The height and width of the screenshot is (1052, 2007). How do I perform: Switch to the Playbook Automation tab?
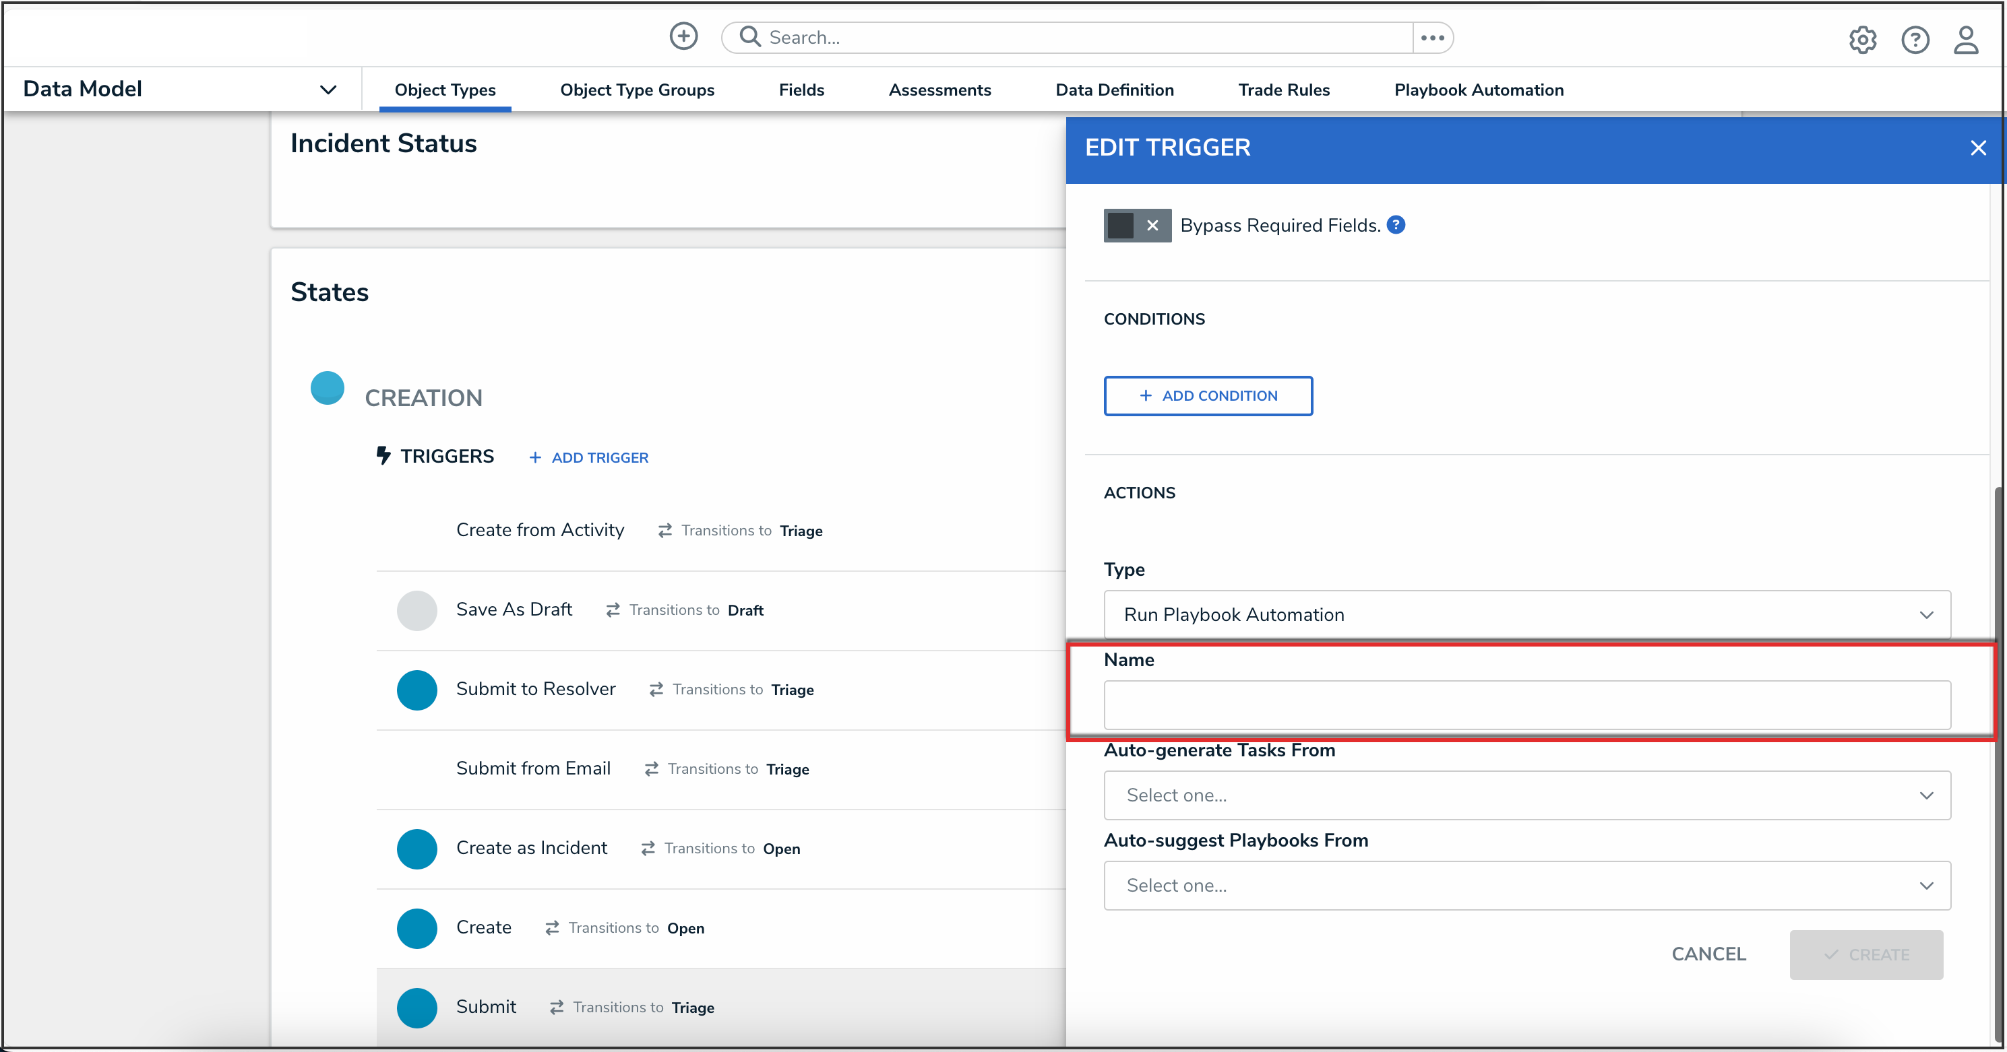point(1478,90)
